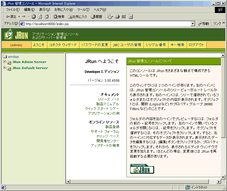Expand the JRun Default Server node
This screenshot has height=191, width=227.
click(4, 68)
